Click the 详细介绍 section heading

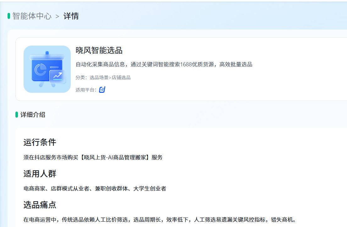[x=33, y=115]
